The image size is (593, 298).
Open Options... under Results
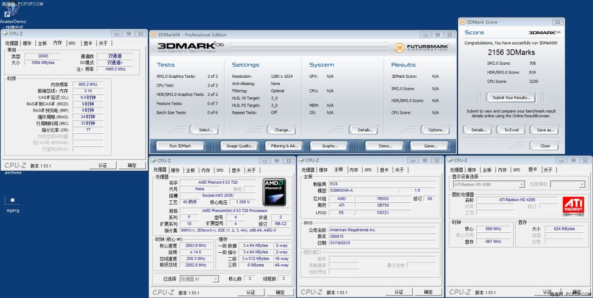(x=436, y=130)
